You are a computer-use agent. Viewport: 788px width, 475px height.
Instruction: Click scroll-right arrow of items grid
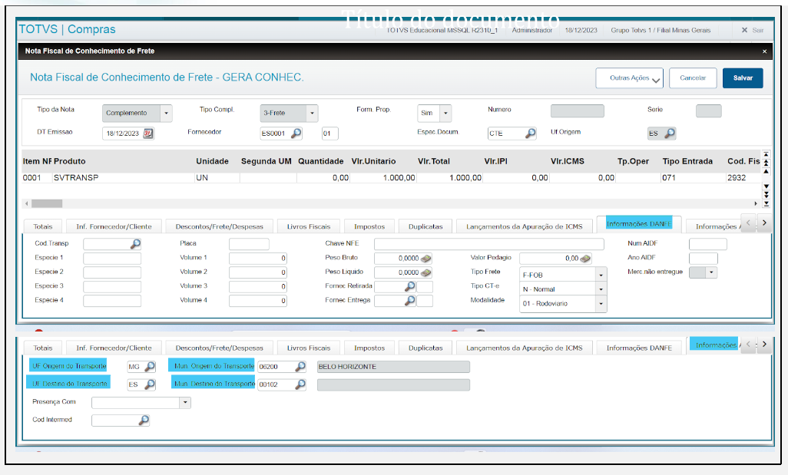(x=755, y=204)
